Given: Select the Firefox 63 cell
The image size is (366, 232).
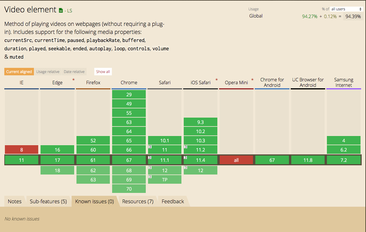Looking at the screenshot, I should coord(93,179).
